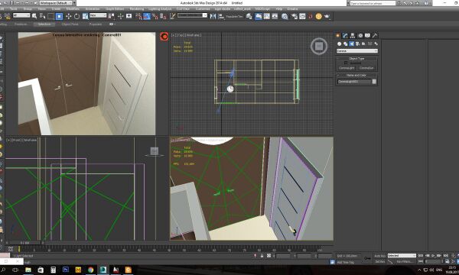Click the CoronaSun button

[x=366, y=68]
